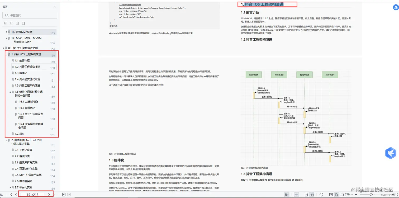399x198 pixels.
Task: Remove a bookmark with the bookmark-minus icon
Action: click(x=23, y=23)
